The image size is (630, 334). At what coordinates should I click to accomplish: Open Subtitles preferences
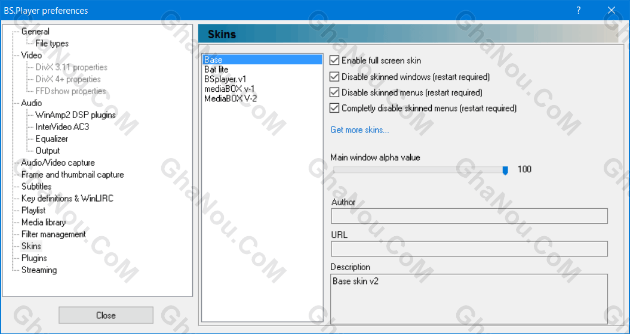tap(36, 186)
